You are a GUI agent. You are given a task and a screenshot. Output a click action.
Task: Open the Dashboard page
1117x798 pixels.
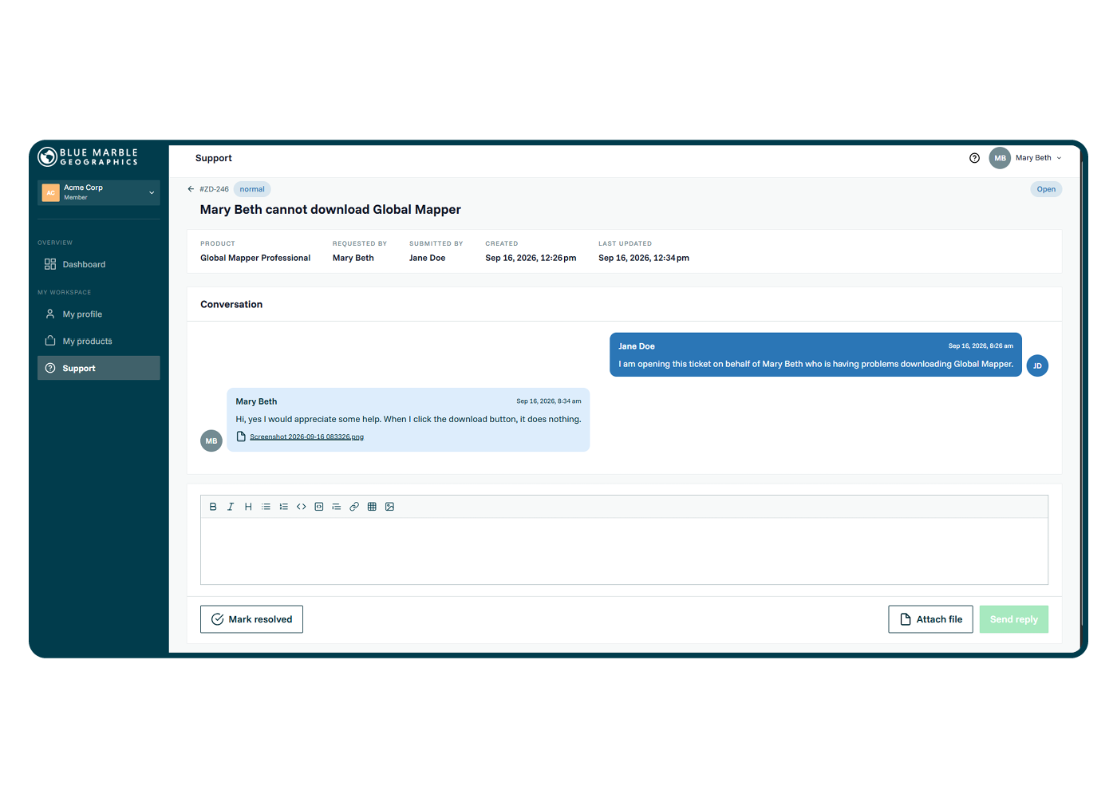99,264
